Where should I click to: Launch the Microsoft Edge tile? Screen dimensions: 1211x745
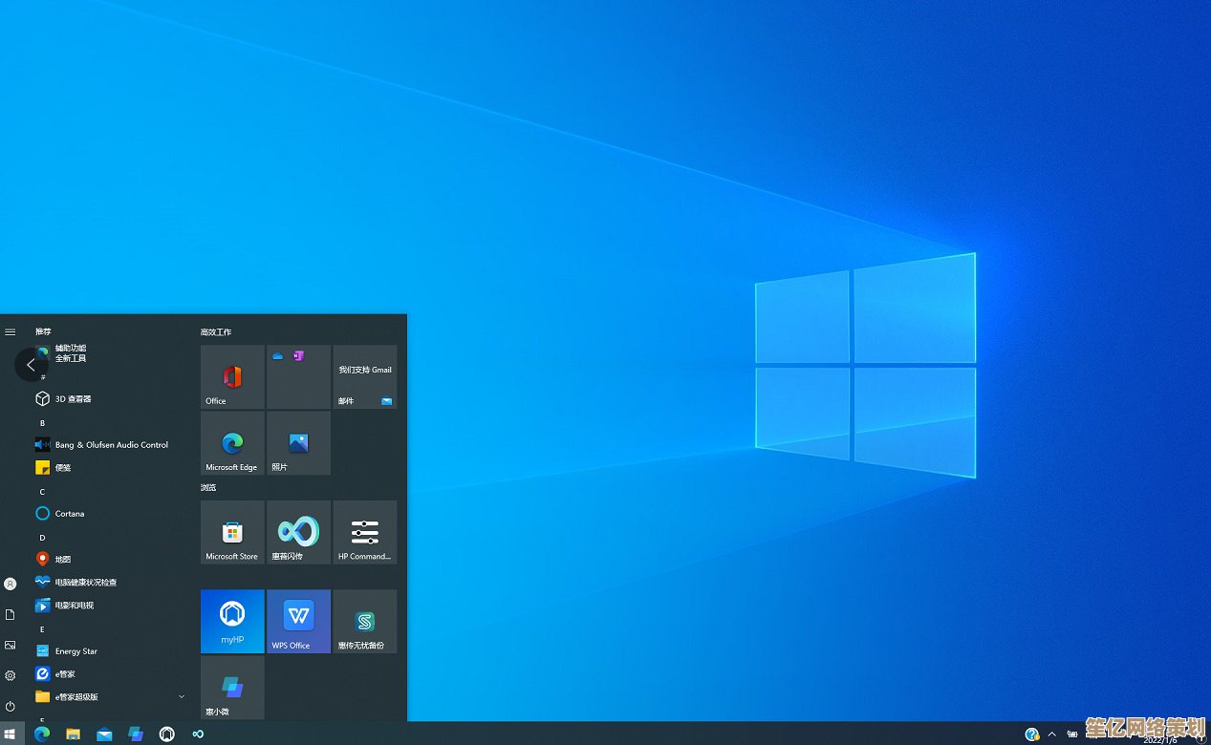232,443
